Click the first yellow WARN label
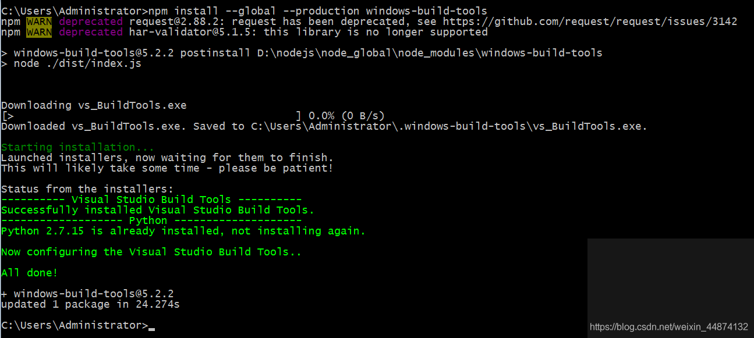The height and width of the screenshot is (338, 754). tap(39, 22)
